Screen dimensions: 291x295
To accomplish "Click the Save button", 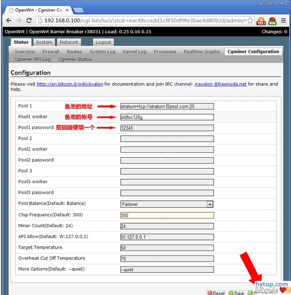I will [236, 293].
